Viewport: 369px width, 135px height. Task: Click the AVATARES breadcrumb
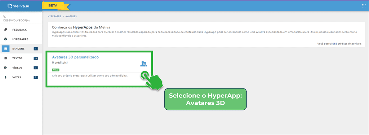(71, 17)
